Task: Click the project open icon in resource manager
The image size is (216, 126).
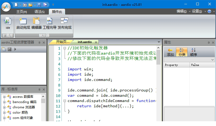Action: [4, 49]
